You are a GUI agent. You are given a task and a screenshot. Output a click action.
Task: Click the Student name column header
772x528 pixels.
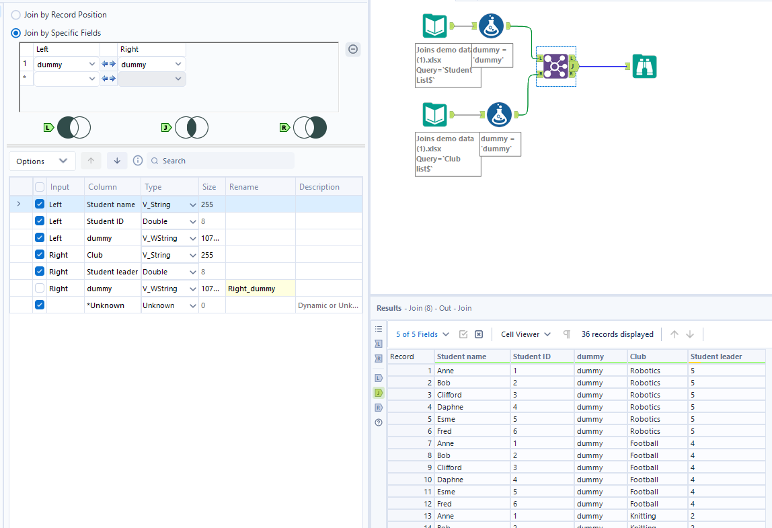click(471, 356)
